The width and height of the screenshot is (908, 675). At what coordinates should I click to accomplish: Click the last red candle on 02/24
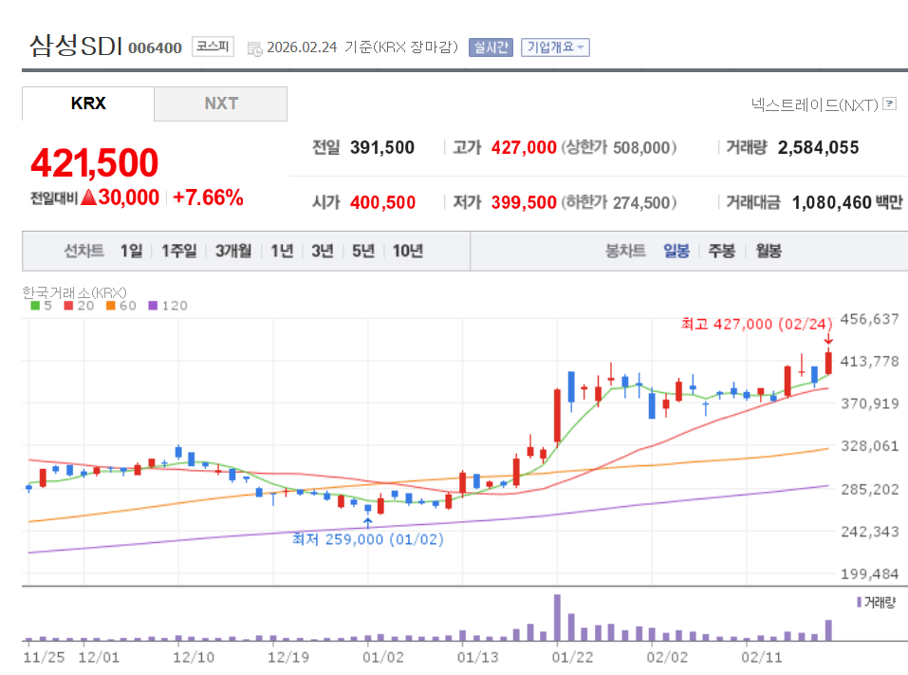tap(828, 363)
